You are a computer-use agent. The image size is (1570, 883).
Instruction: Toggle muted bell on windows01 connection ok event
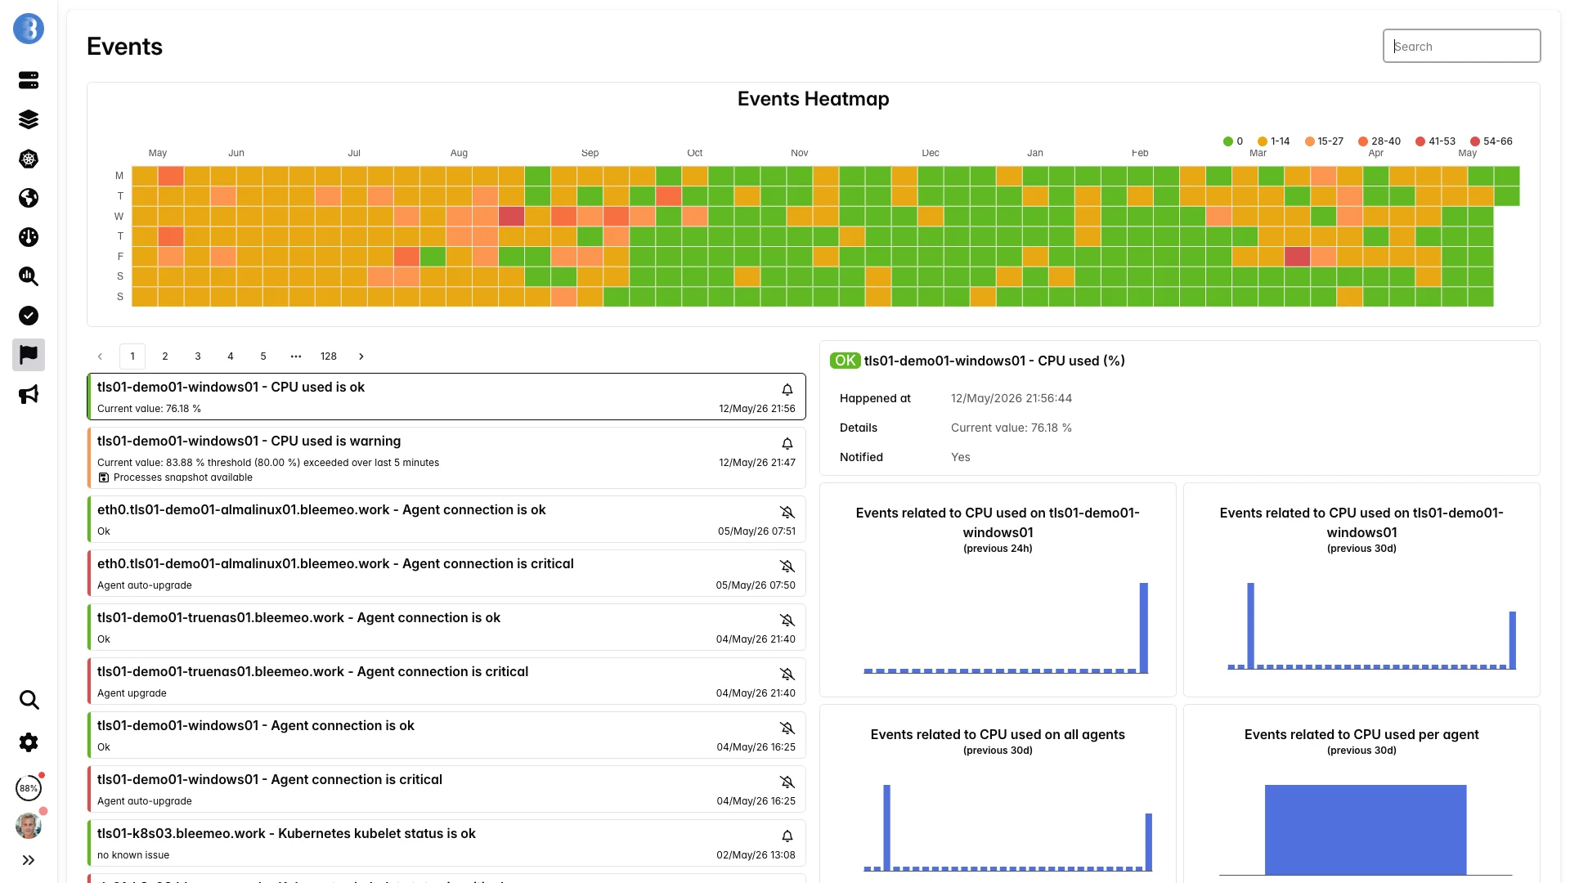tap(787, 728)
